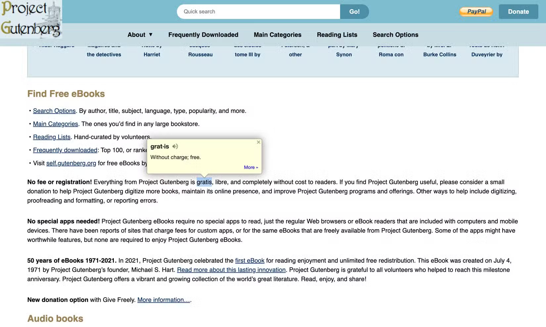Image resolution: width=546 pixels, height=327 pixels.
Task: Select Frequently Downloaded in the navigation bar
Action: pyautogui.click(x=203, y=34)
